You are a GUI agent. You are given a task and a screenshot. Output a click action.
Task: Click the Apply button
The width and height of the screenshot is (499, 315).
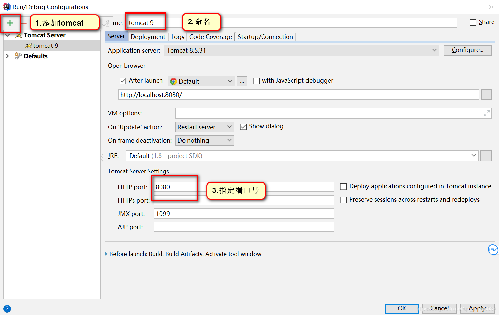coord(477,308)
